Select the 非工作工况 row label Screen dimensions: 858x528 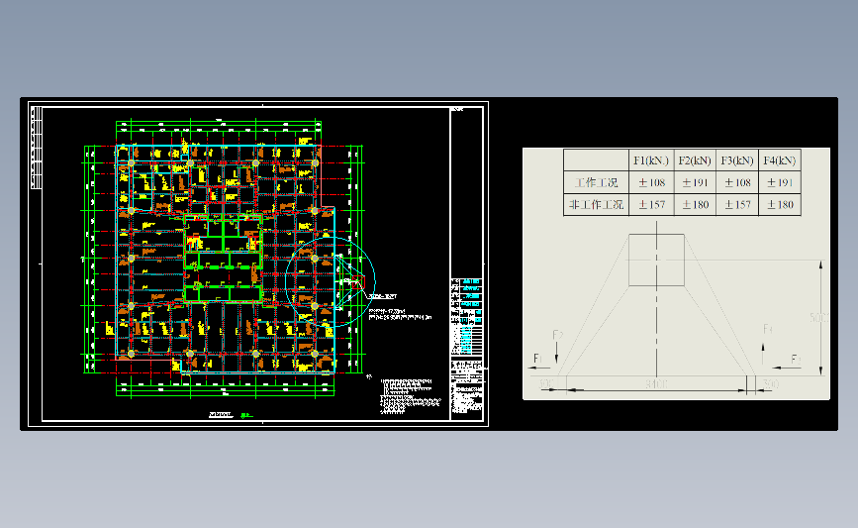[x=596, y=204]
